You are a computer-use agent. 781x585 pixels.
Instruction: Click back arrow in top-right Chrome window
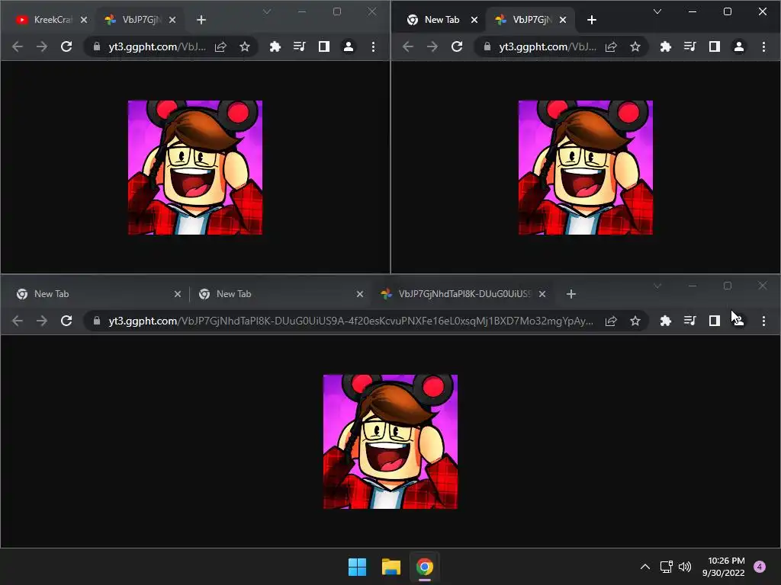408,46
